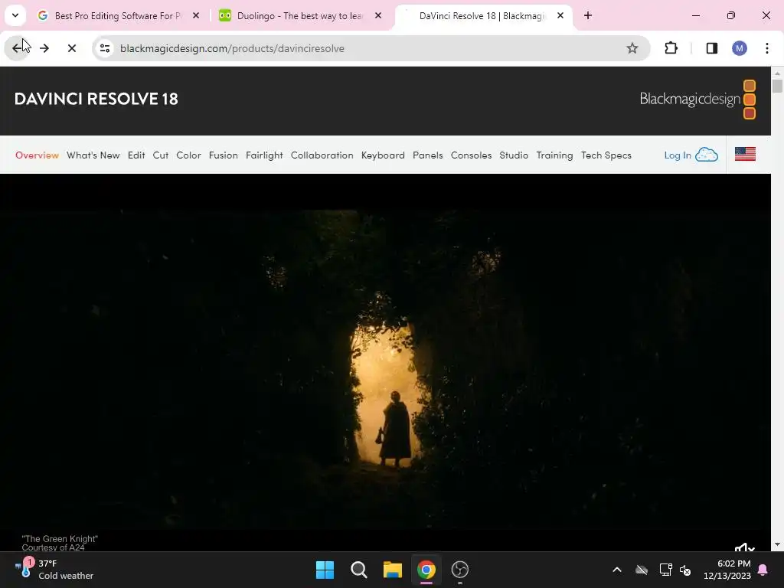Open the clock showing 6:02 PM
This screenshot has width=784, height=588.
727,570
